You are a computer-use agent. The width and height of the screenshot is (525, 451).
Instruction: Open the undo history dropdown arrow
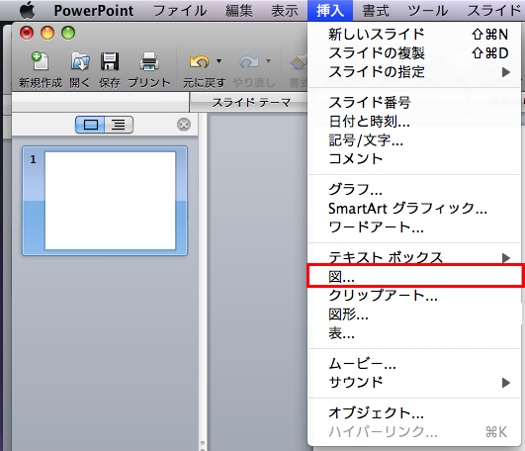(219, 61)
